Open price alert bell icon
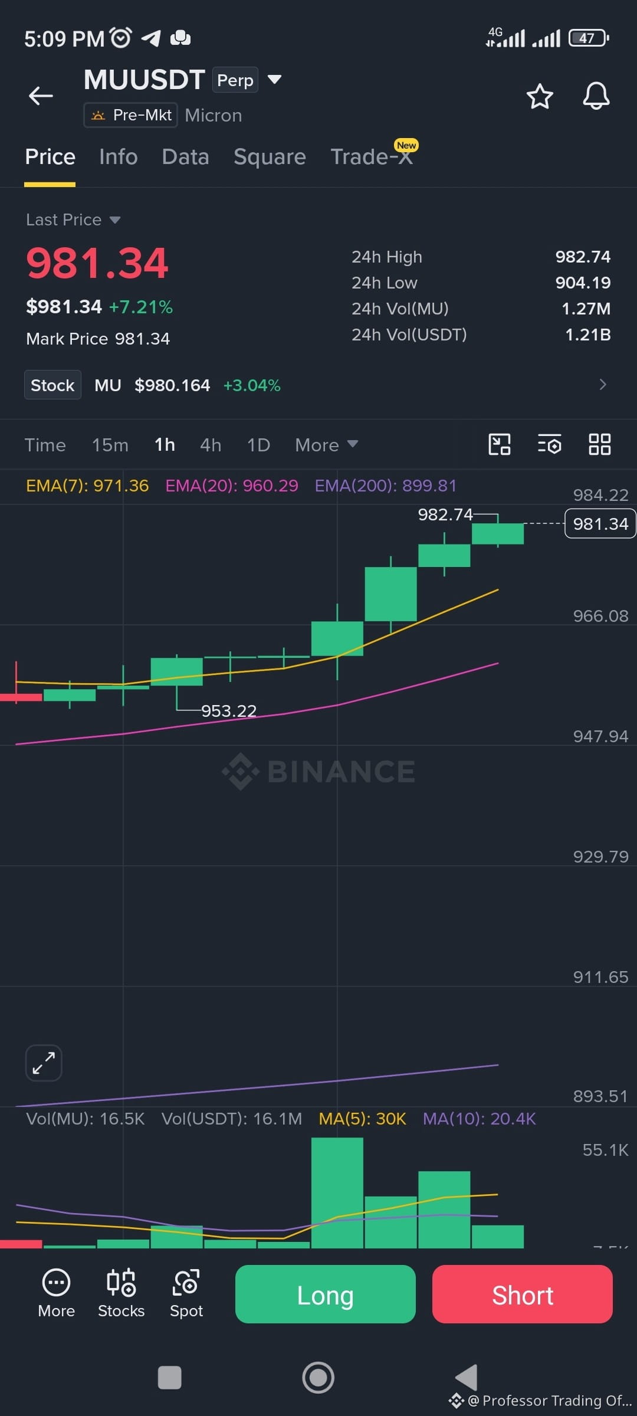This screenshot has height=1416, width=637. point(596,96)
